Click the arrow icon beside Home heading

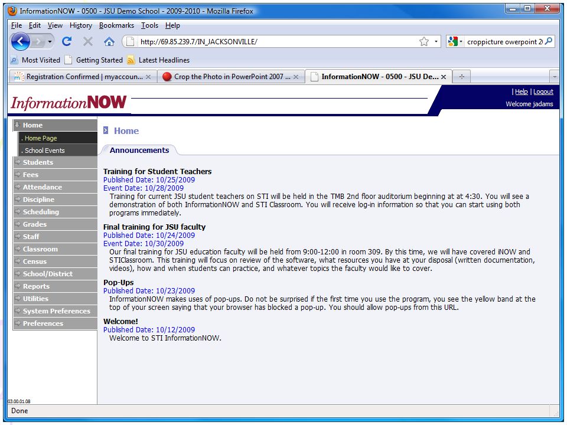pyautogui.click(x=106, y=130)
